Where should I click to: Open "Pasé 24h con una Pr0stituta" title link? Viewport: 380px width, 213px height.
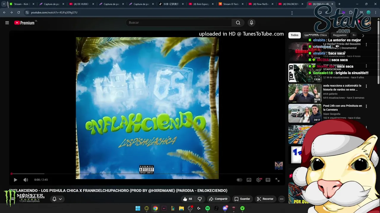(x=342, y=108)
